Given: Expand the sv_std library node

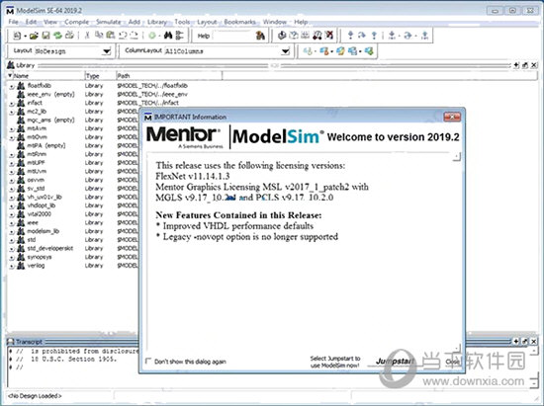Looking at the screenshot, I should [12, 189].
